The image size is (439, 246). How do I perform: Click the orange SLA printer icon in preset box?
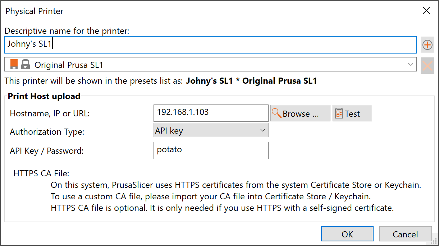[14, 64]
